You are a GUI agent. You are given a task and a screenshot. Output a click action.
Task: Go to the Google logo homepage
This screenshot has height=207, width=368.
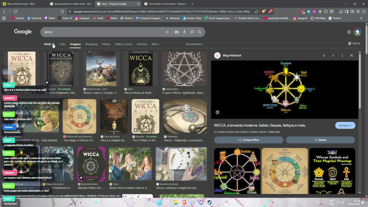[x=23, y=32]
